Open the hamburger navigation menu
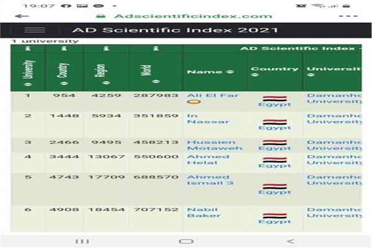The image size is (372, 248). point(35,30)
